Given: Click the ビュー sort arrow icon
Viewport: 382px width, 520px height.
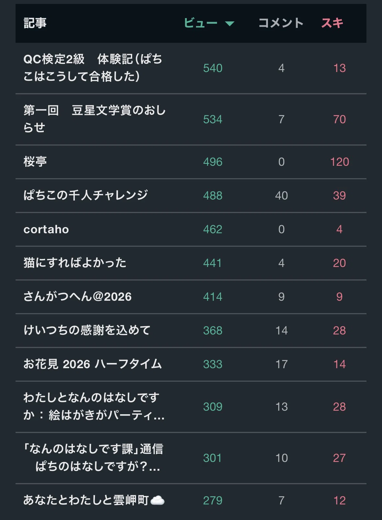Looking at the screenshot, I should [x=229, y=23].
